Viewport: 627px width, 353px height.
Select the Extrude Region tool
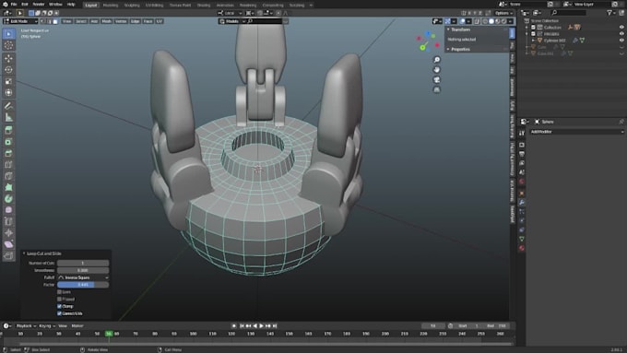[9, 130]
